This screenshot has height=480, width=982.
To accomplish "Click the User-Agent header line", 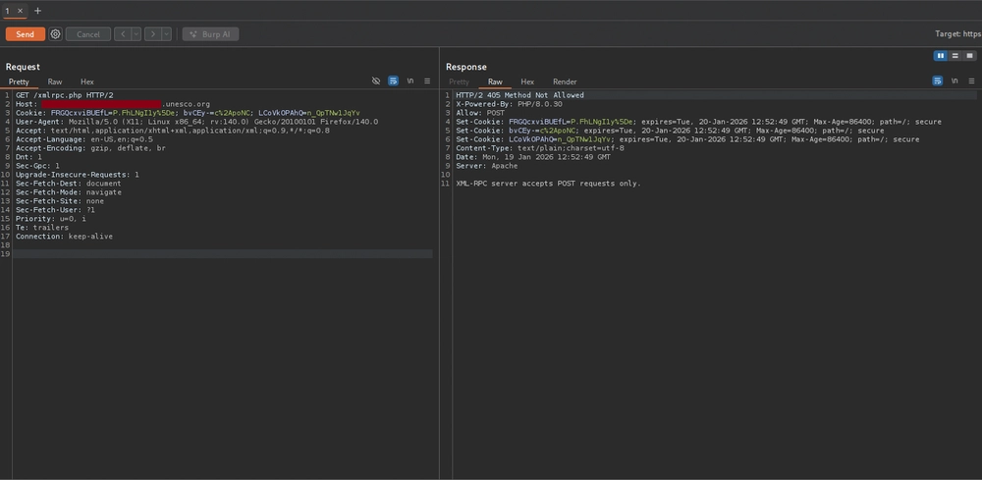I will (x=196, y=122).
